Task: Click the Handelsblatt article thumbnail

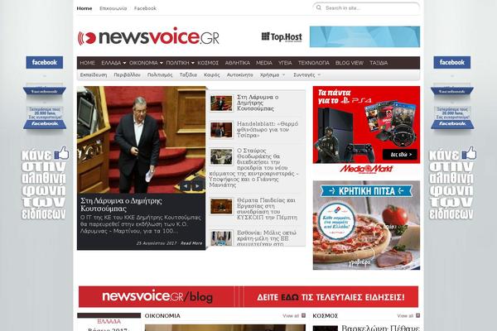Action: coord(221,130)
